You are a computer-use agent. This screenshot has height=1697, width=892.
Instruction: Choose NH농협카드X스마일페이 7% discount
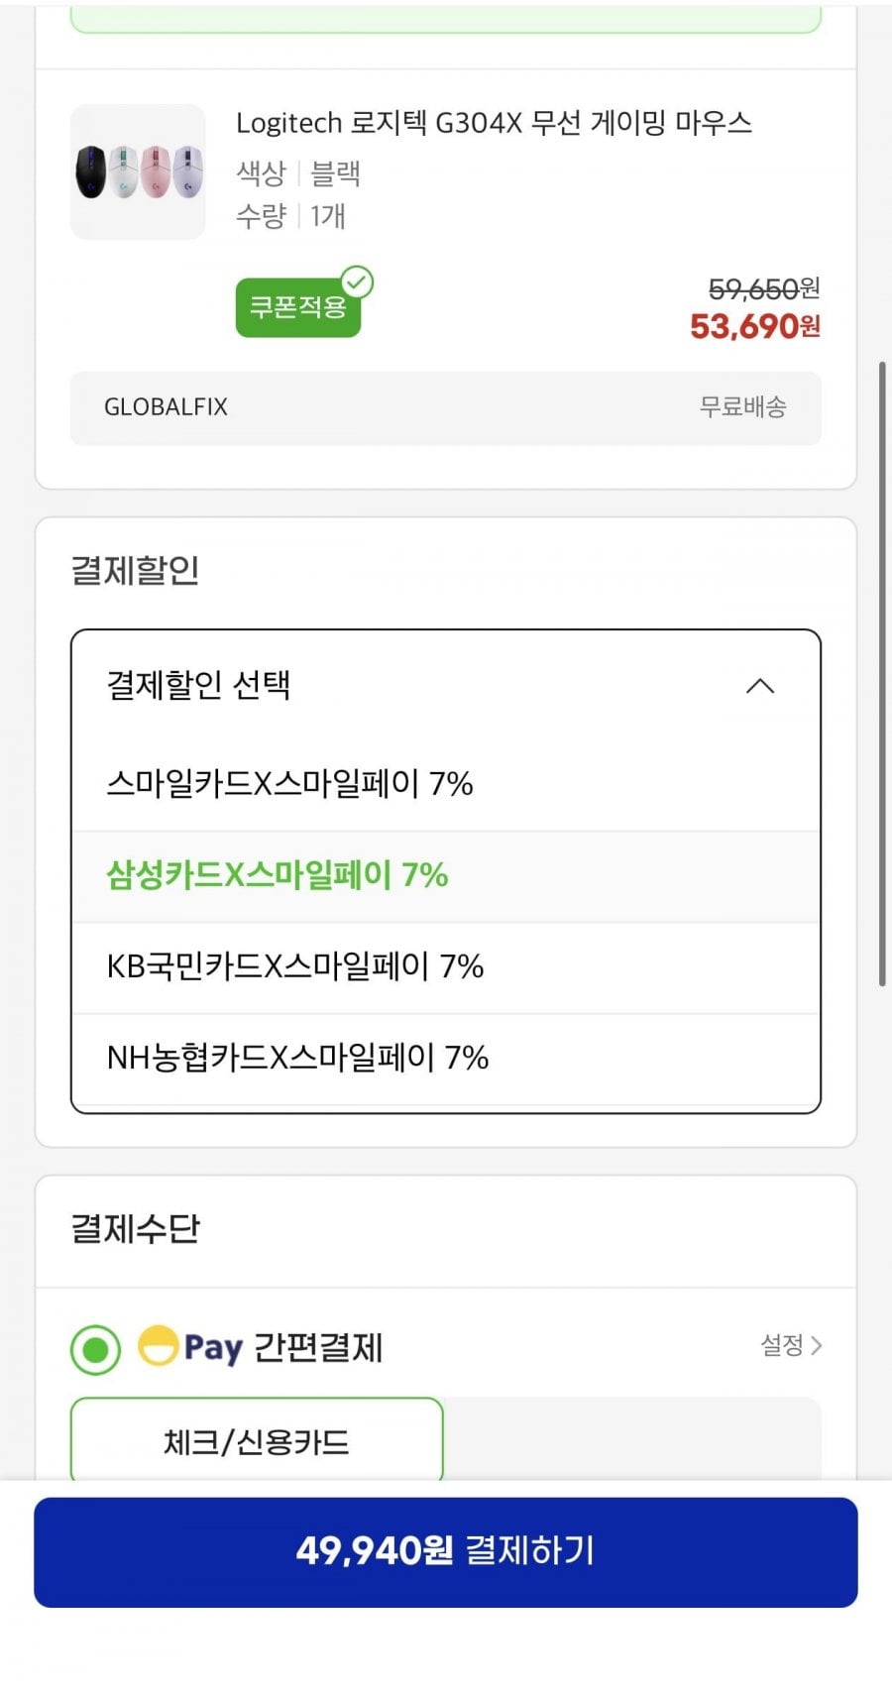(297, 1058)
